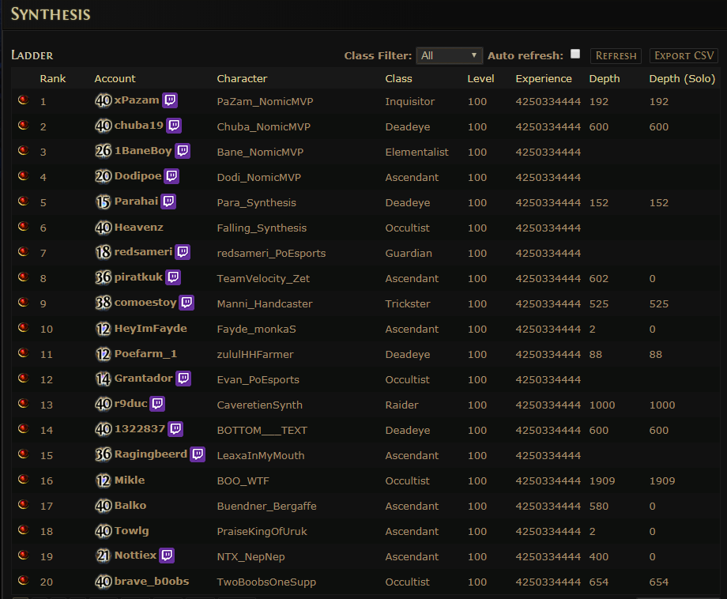Screen dimensions: 727x599
Task: Open piratkuk's Twitch stream icon
Action: (x=173, y=277)
